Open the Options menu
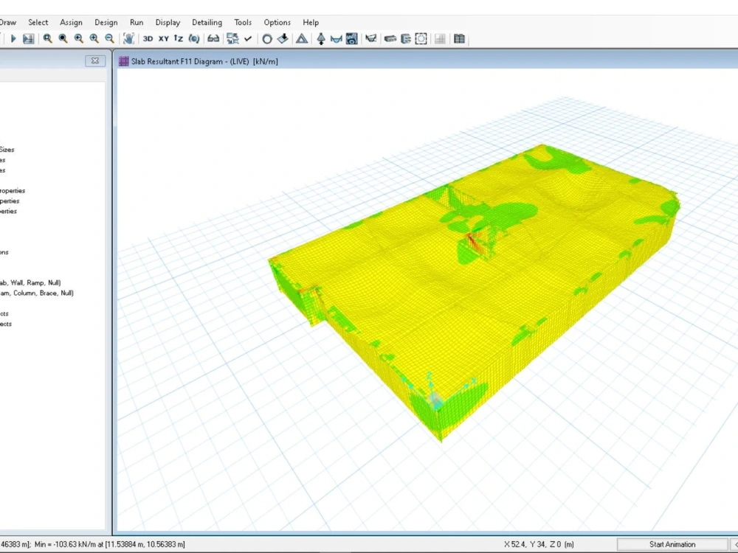738x553 pixels. click(x=277, y=22)
